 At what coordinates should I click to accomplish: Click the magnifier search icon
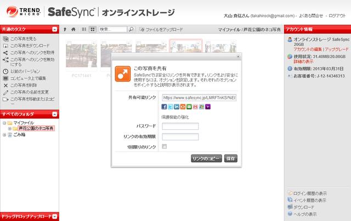[x=132, y=29]
